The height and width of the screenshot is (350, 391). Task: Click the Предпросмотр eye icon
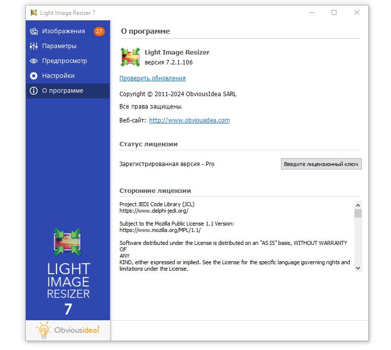(34, 61)
